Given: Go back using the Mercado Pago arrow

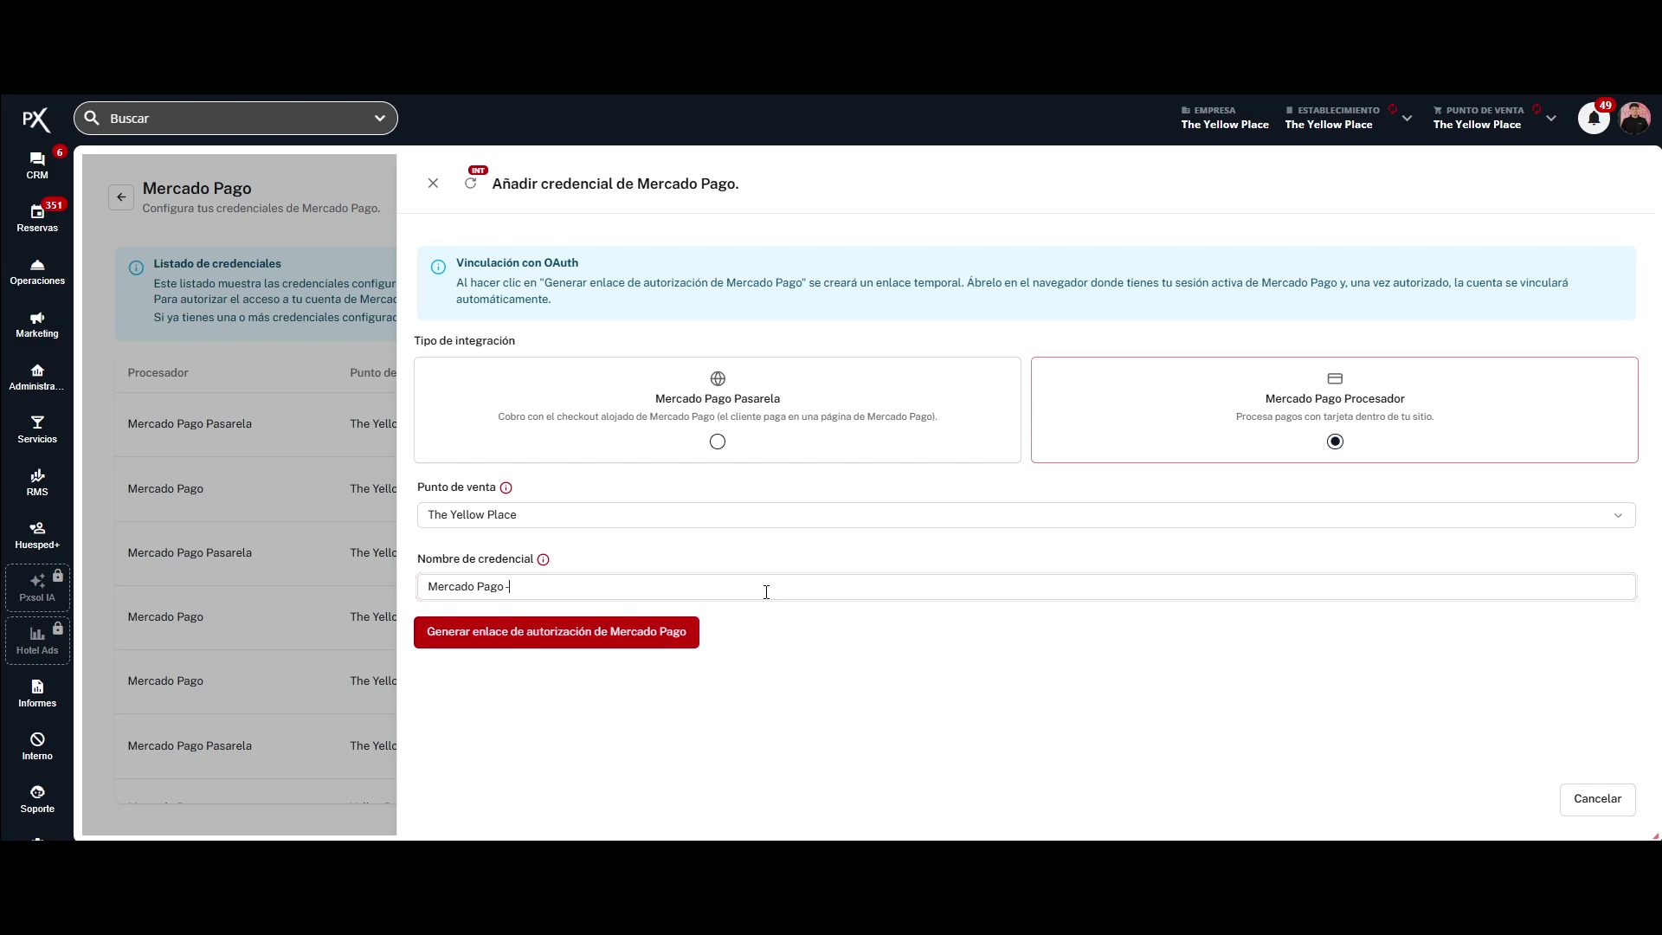Looking at the screenshot, I should [121, 197].
